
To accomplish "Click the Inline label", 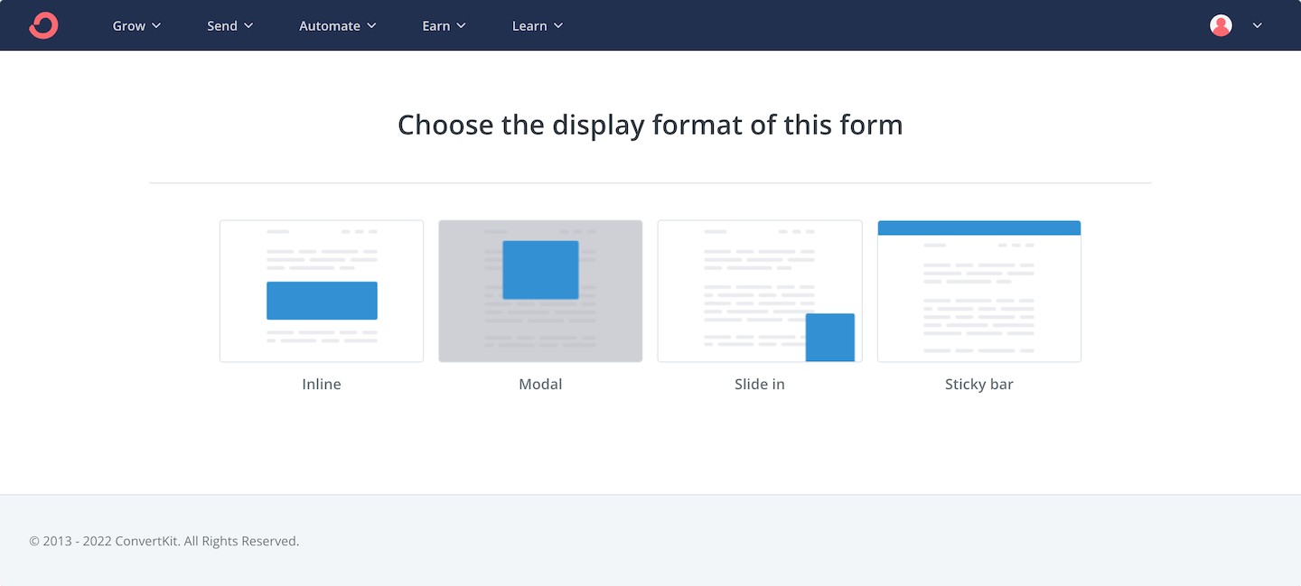I will click(x=322, y=384).
